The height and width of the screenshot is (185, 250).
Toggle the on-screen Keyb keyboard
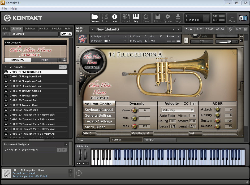pyautogui.click(x=136, y=18)
